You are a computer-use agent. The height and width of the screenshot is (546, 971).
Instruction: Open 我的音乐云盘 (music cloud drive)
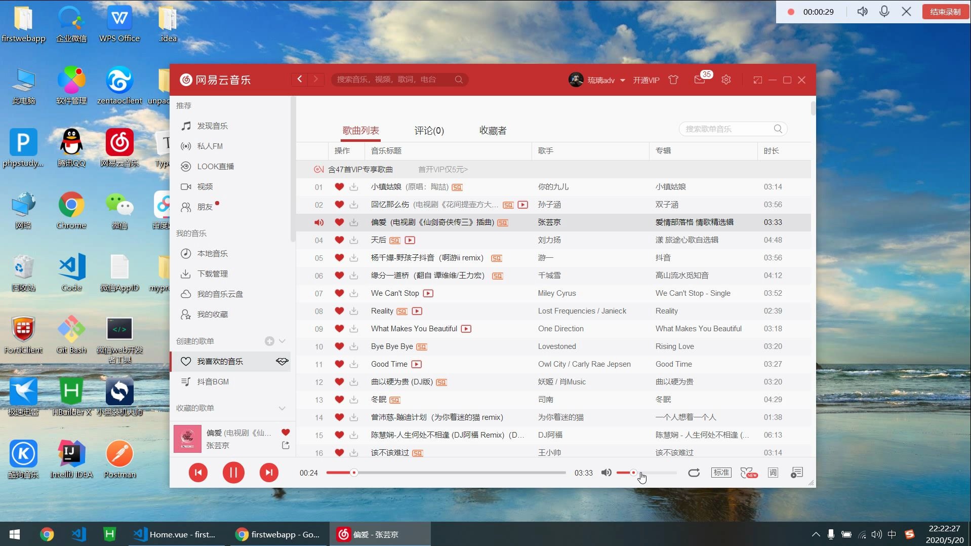pos(220,294)
